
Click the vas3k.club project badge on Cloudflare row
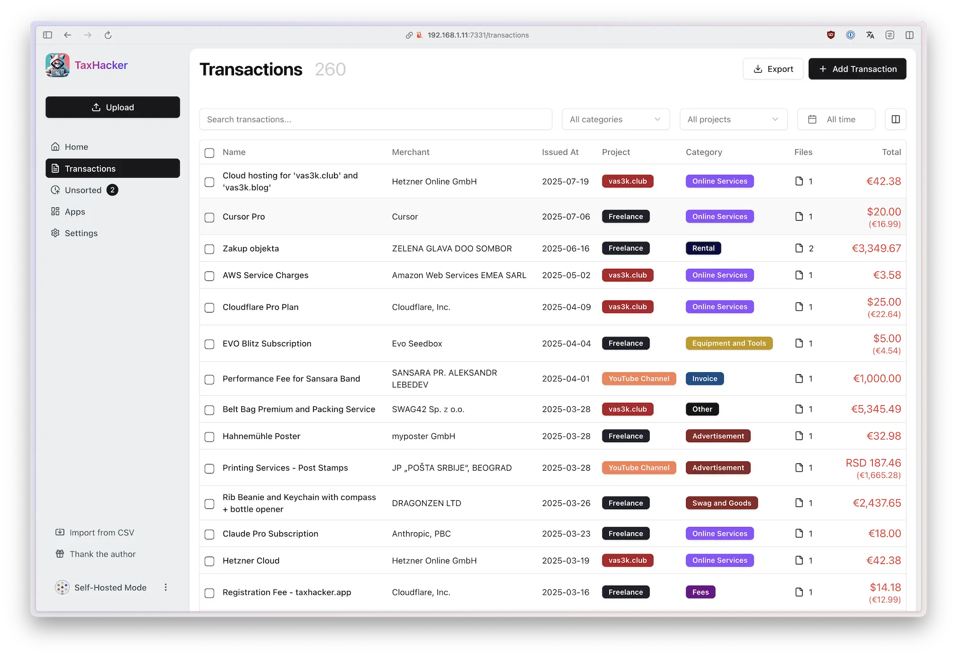[627, 307]
